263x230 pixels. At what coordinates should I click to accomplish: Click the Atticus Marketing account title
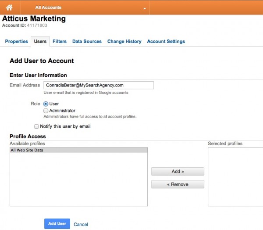[34, 18]
